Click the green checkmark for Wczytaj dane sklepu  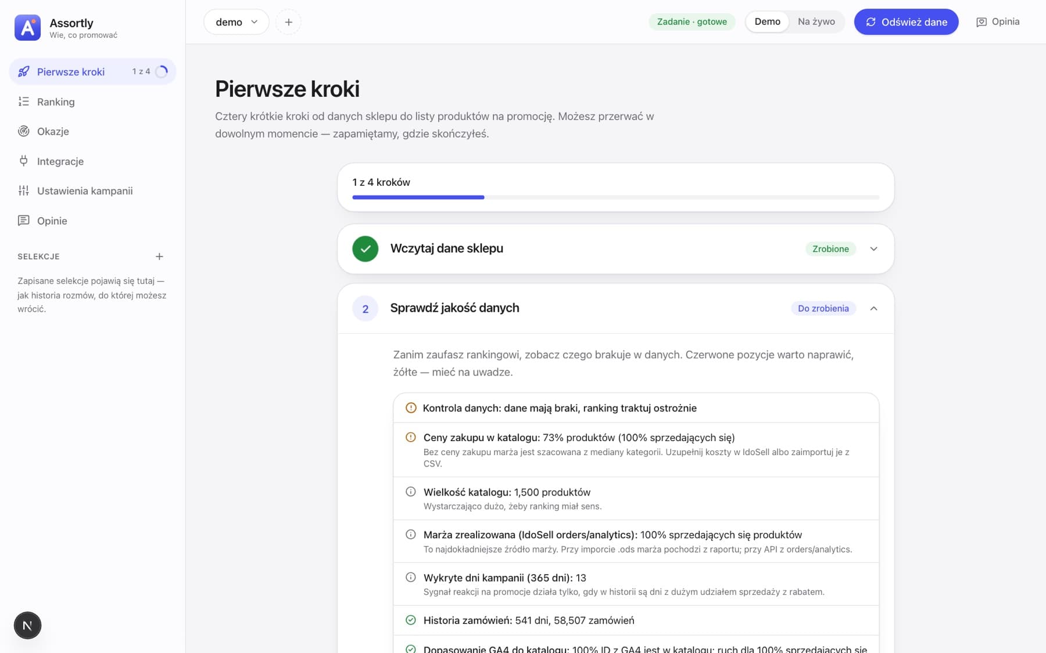(366, 249)
